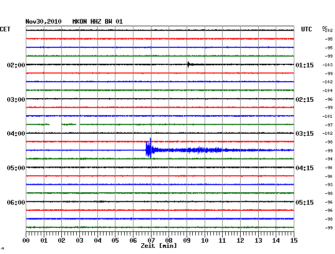Screen dimensions: 335x254
Task: Click minute tick label 05
Action: tap(115, 241)
